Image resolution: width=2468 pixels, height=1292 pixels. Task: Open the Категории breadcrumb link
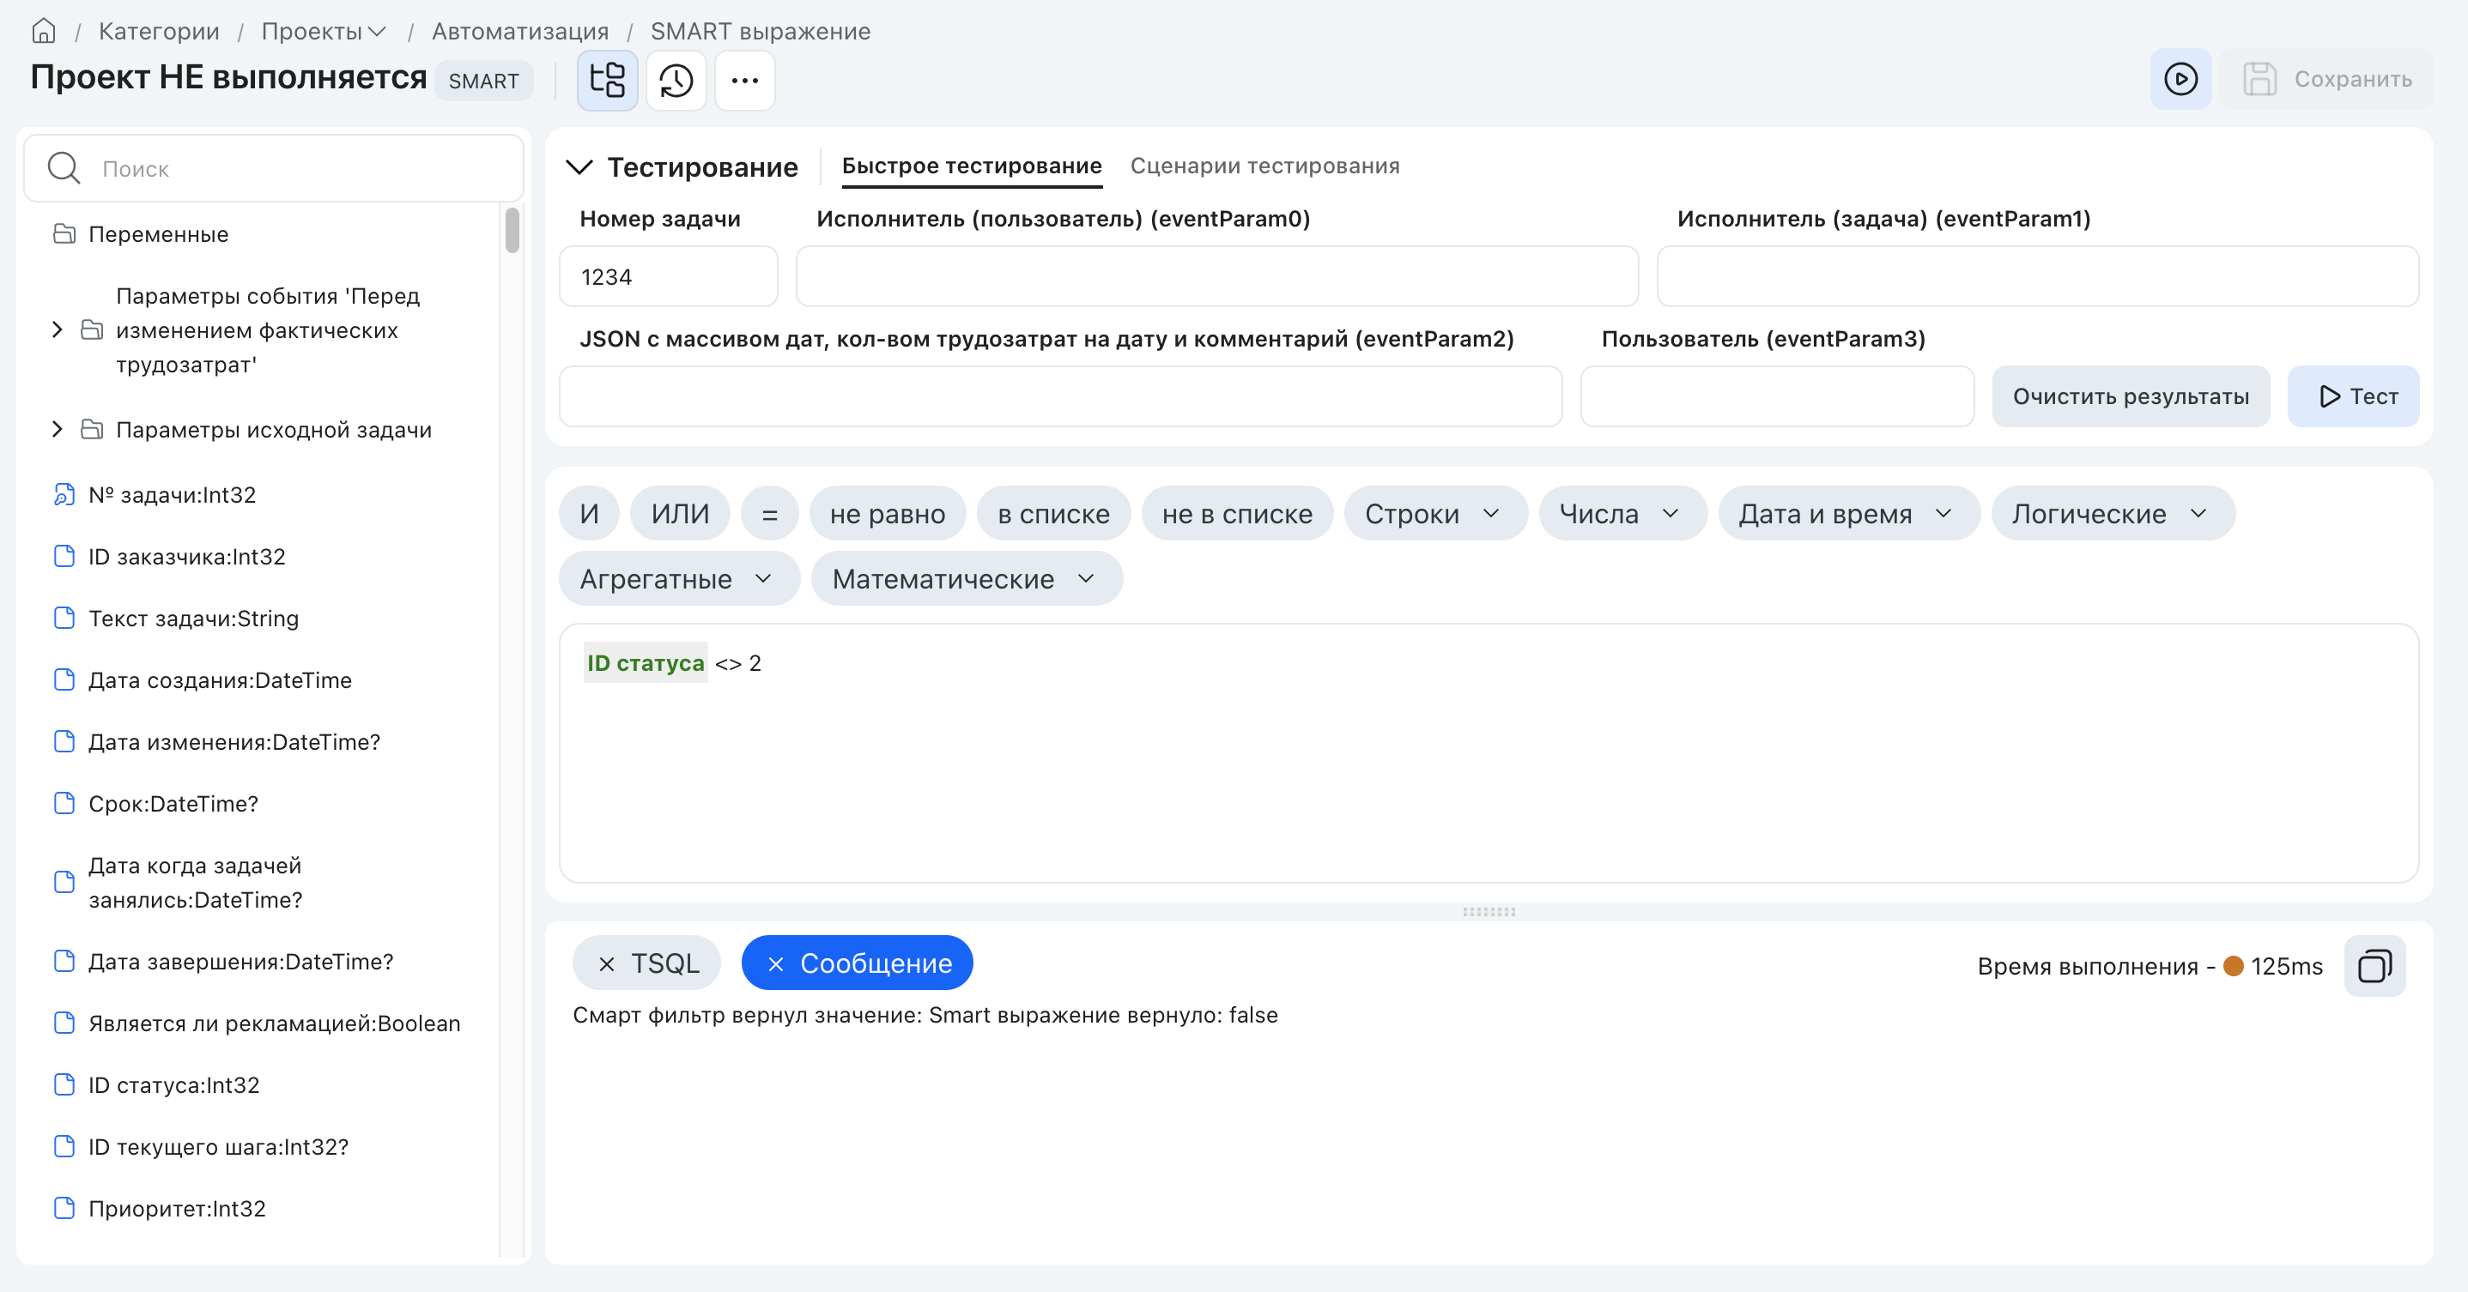tap(159, 32)
